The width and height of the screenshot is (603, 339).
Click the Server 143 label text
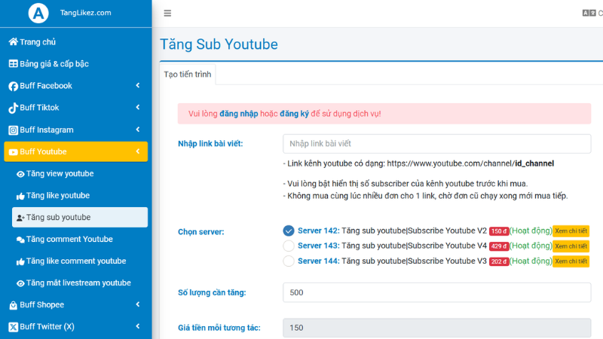(318, 246)
